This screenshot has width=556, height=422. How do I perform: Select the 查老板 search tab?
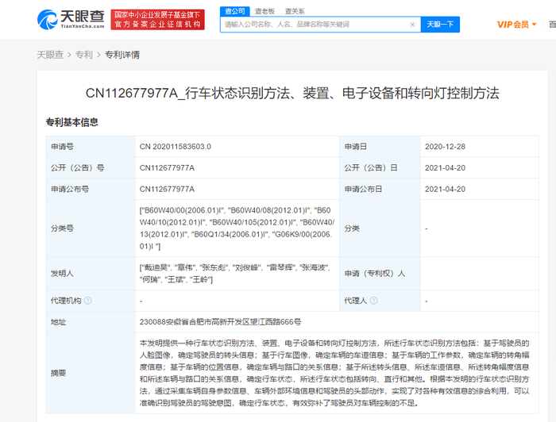(264, 11)
